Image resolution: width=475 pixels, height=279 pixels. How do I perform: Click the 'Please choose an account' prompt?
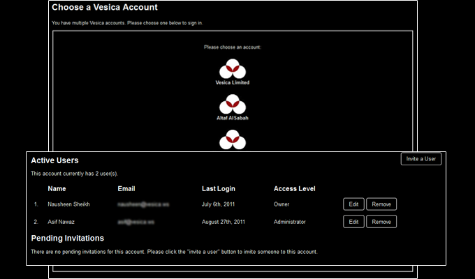pos(233,47)
